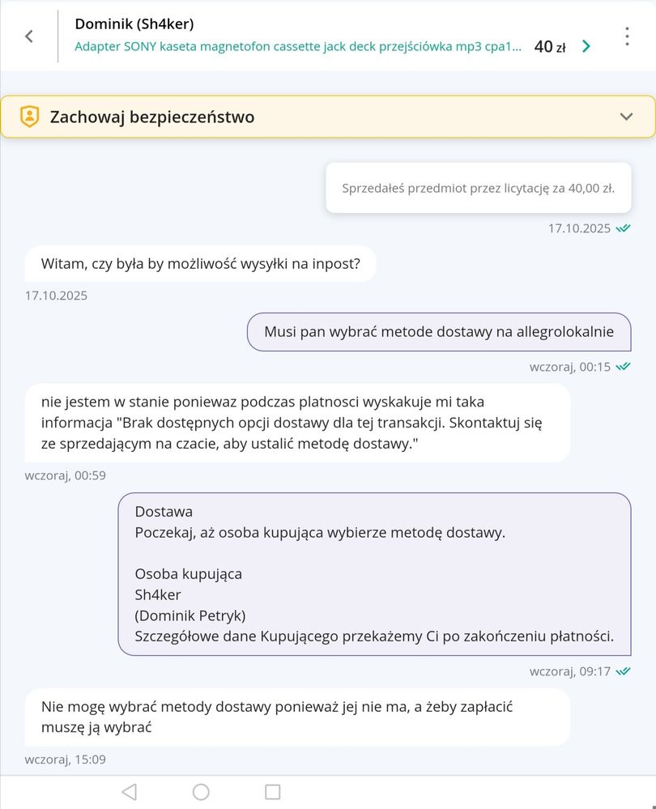Click the read receipt checkmarks beside 17.10.2025
The image size is (656, 809).
623,228
